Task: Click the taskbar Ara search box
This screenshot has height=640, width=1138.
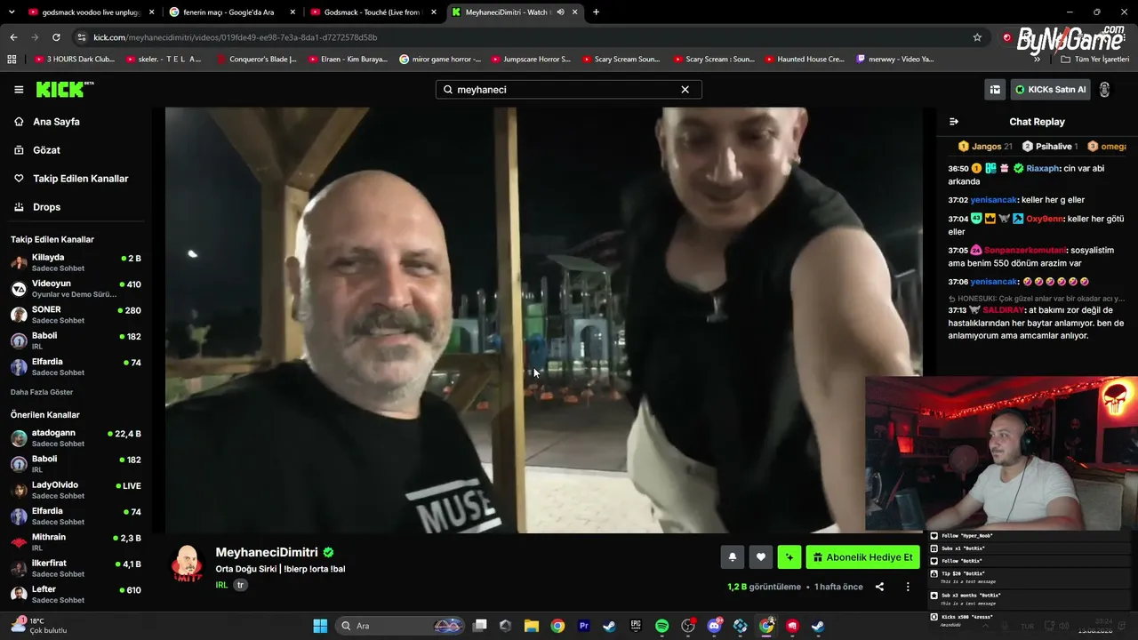Action: pos(402,626)
